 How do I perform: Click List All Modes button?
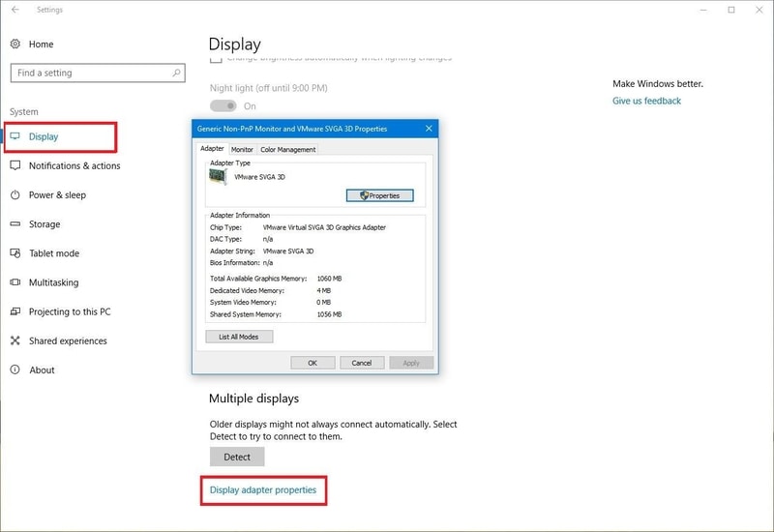pos(239,337)
